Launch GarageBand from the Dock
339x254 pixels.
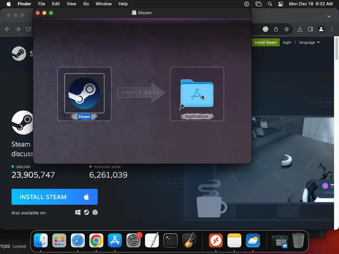click(x=189, y=240)
